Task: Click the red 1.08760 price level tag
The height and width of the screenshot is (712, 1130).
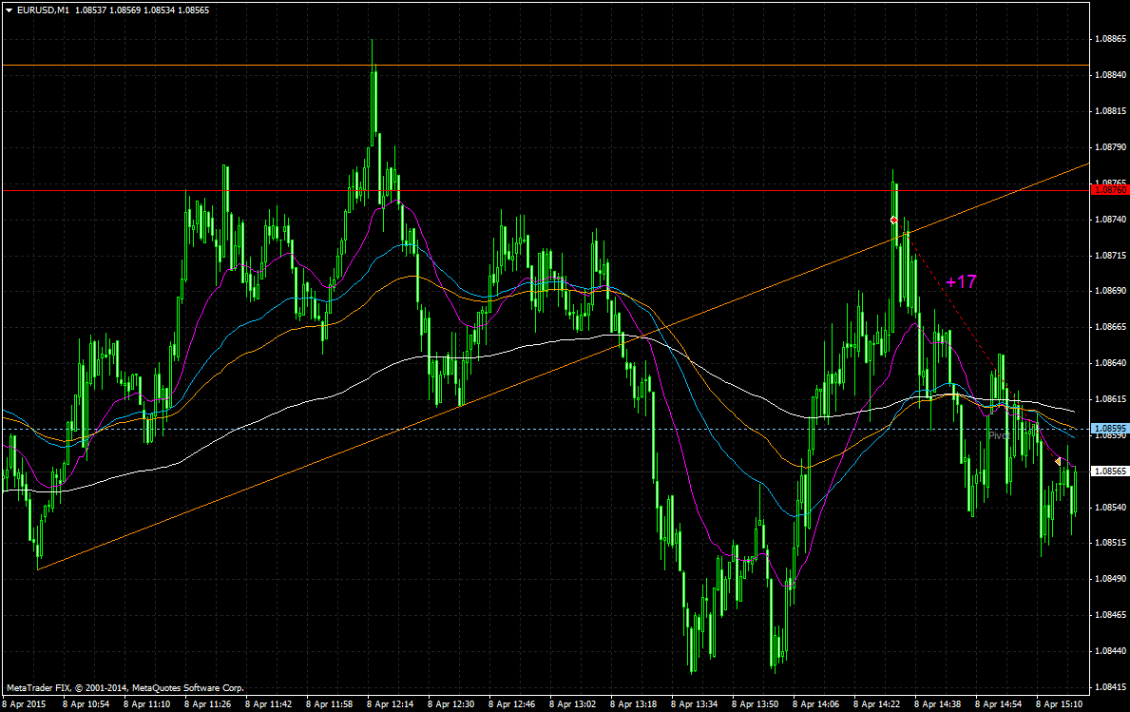Action: [1111, 190]
